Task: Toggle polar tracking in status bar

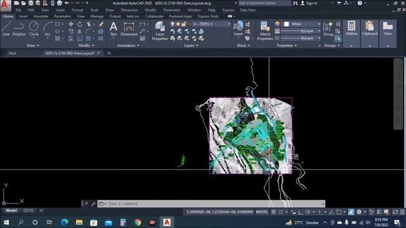Action: pos(307,212)
